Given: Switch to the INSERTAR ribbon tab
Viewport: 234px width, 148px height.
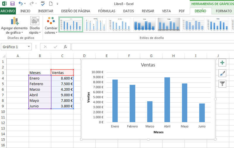Looking at the screenshot, I should pyautogui.click(x=46, y=11).
